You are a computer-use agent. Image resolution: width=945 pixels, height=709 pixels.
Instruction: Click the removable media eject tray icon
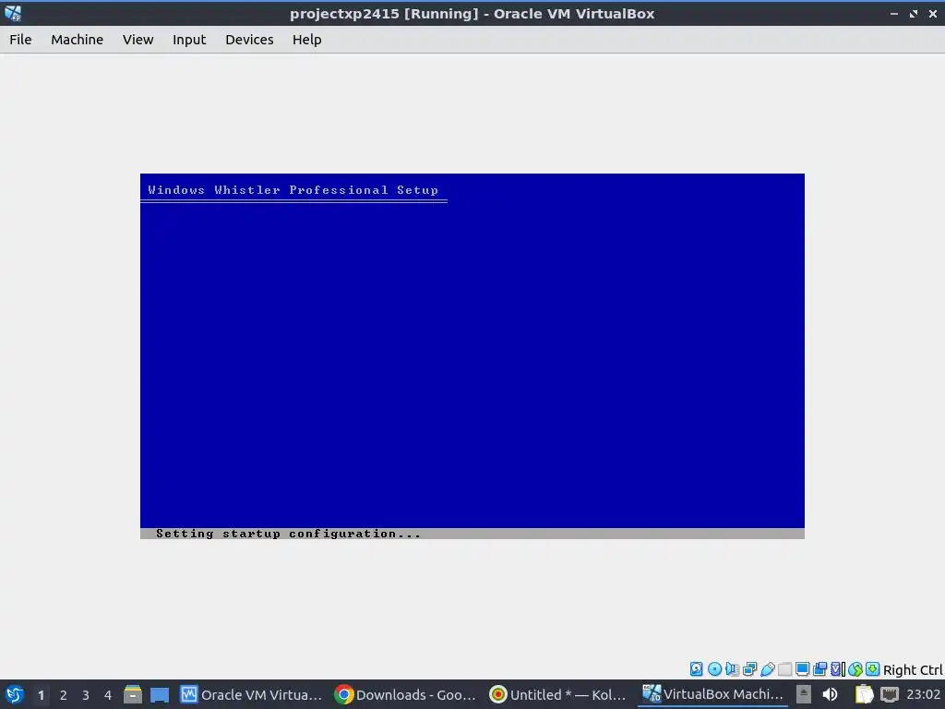tap(804, 694)
